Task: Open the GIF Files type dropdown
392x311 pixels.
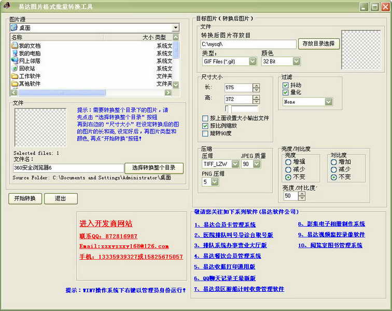Action: tap(253, 61)
